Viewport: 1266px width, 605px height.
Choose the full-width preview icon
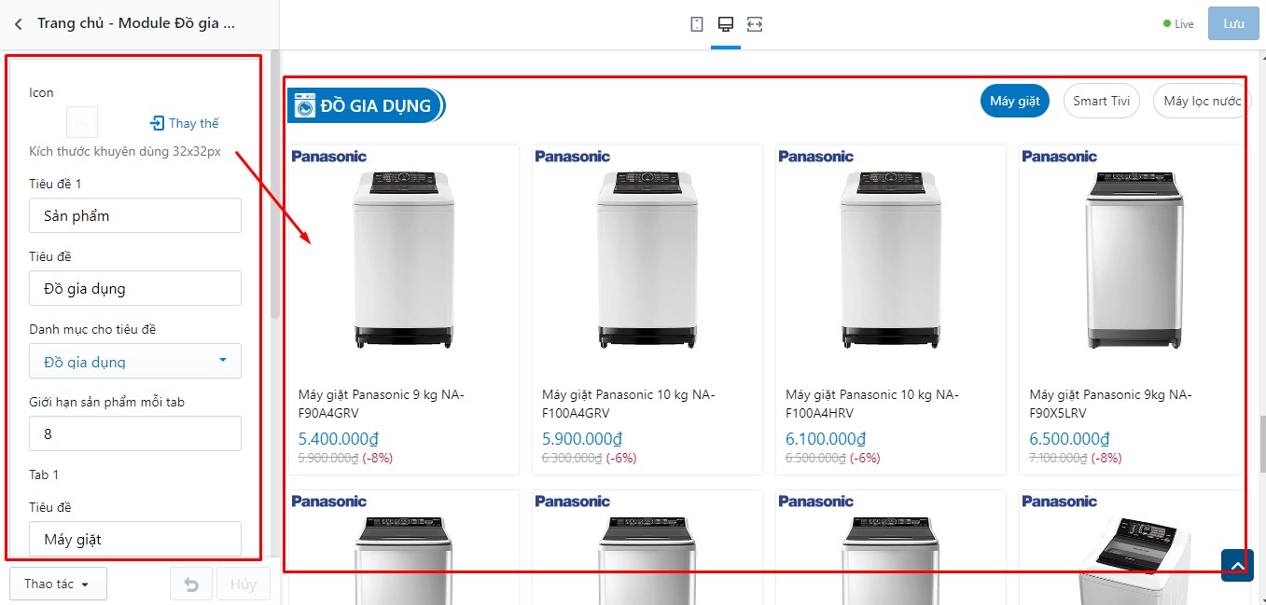click(x=755, y=24)
